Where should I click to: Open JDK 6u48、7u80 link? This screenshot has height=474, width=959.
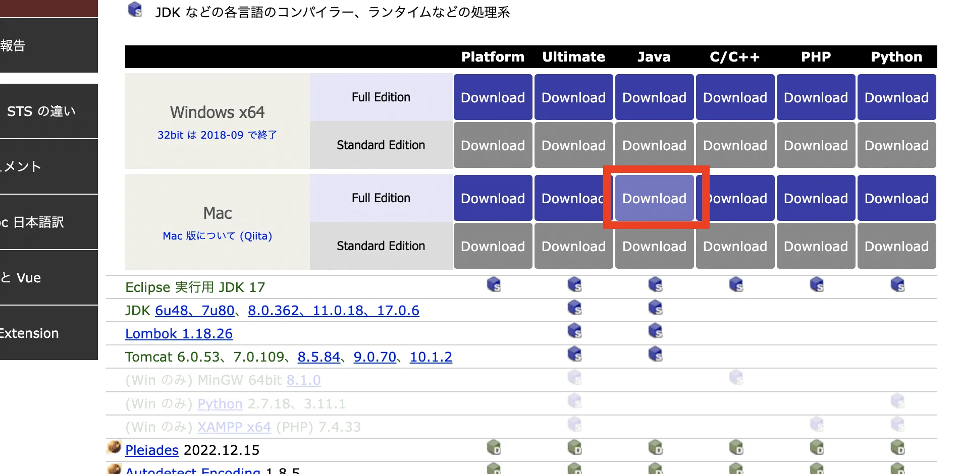click(194, 311)
